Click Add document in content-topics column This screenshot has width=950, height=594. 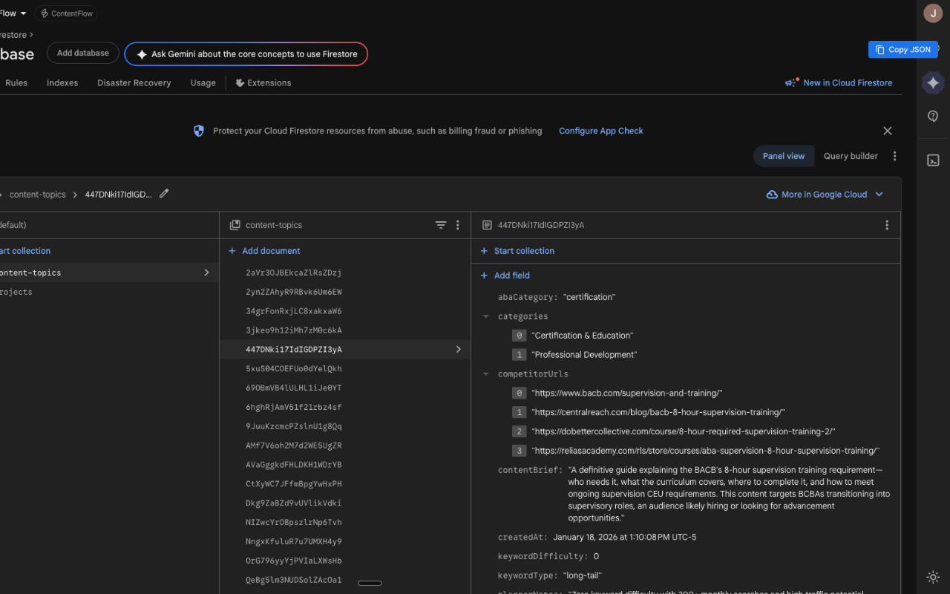point(264,251)
